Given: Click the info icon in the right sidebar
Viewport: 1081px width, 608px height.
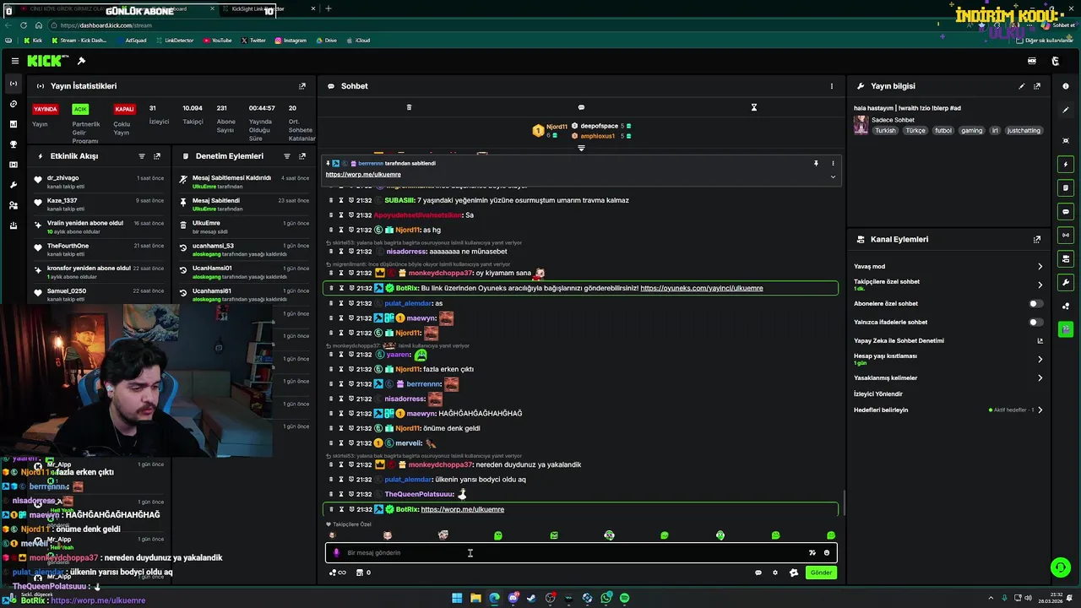Looking at the screenshot, I should click(x=1066, y=86).
